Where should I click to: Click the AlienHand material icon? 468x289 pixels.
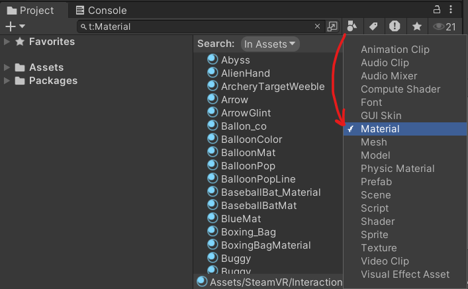[212, 73]
